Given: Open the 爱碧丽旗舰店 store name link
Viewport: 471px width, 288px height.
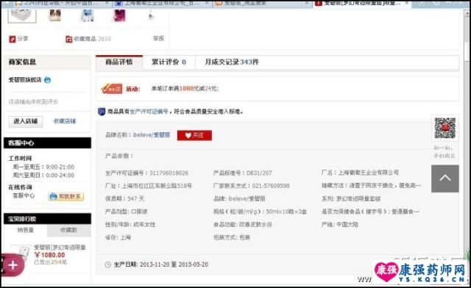Looking at the screenshot, I should click(x=25, y=80).
